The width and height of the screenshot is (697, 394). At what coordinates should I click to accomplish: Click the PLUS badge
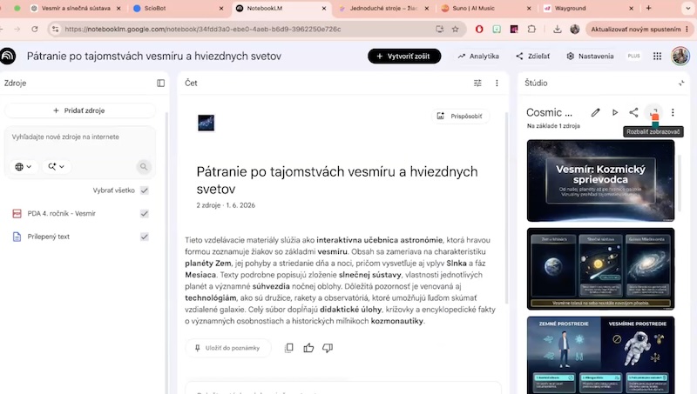[634, 56]
